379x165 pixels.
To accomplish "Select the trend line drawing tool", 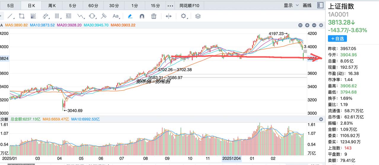I will pyautogui.click(x=10, y=16).
